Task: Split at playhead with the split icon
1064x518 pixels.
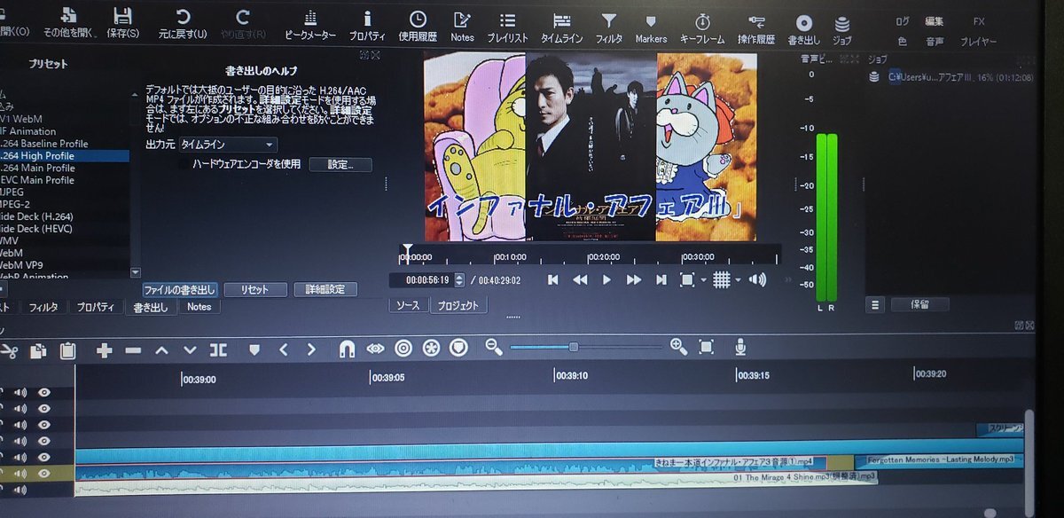Action: (x=218, y=350)
